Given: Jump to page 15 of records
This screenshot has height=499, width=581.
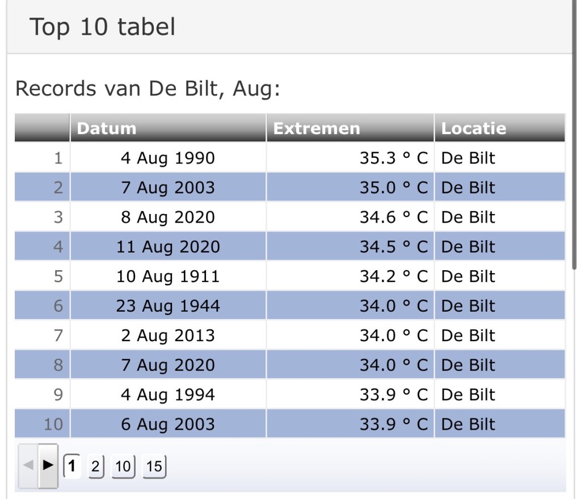Looking at the screenshot, I should [154, 467].
